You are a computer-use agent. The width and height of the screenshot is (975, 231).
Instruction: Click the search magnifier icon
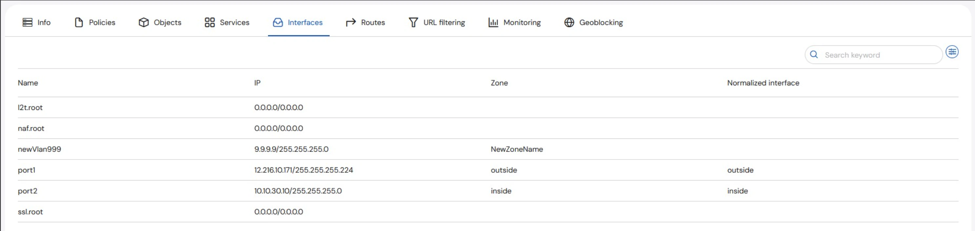click(x=814, y=54)
